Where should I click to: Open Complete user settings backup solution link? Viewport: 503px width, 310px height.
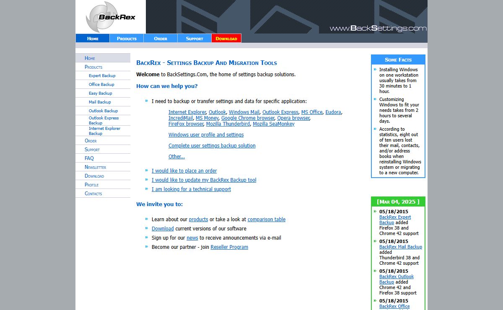pyautogui.click(x=212, y=145)
